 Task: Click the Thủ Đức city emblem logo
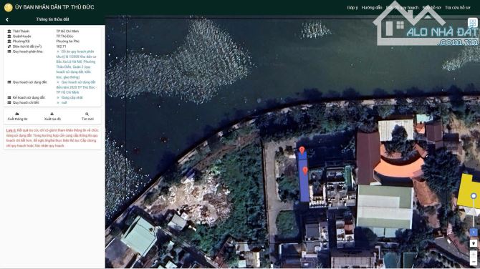(9, 7)
